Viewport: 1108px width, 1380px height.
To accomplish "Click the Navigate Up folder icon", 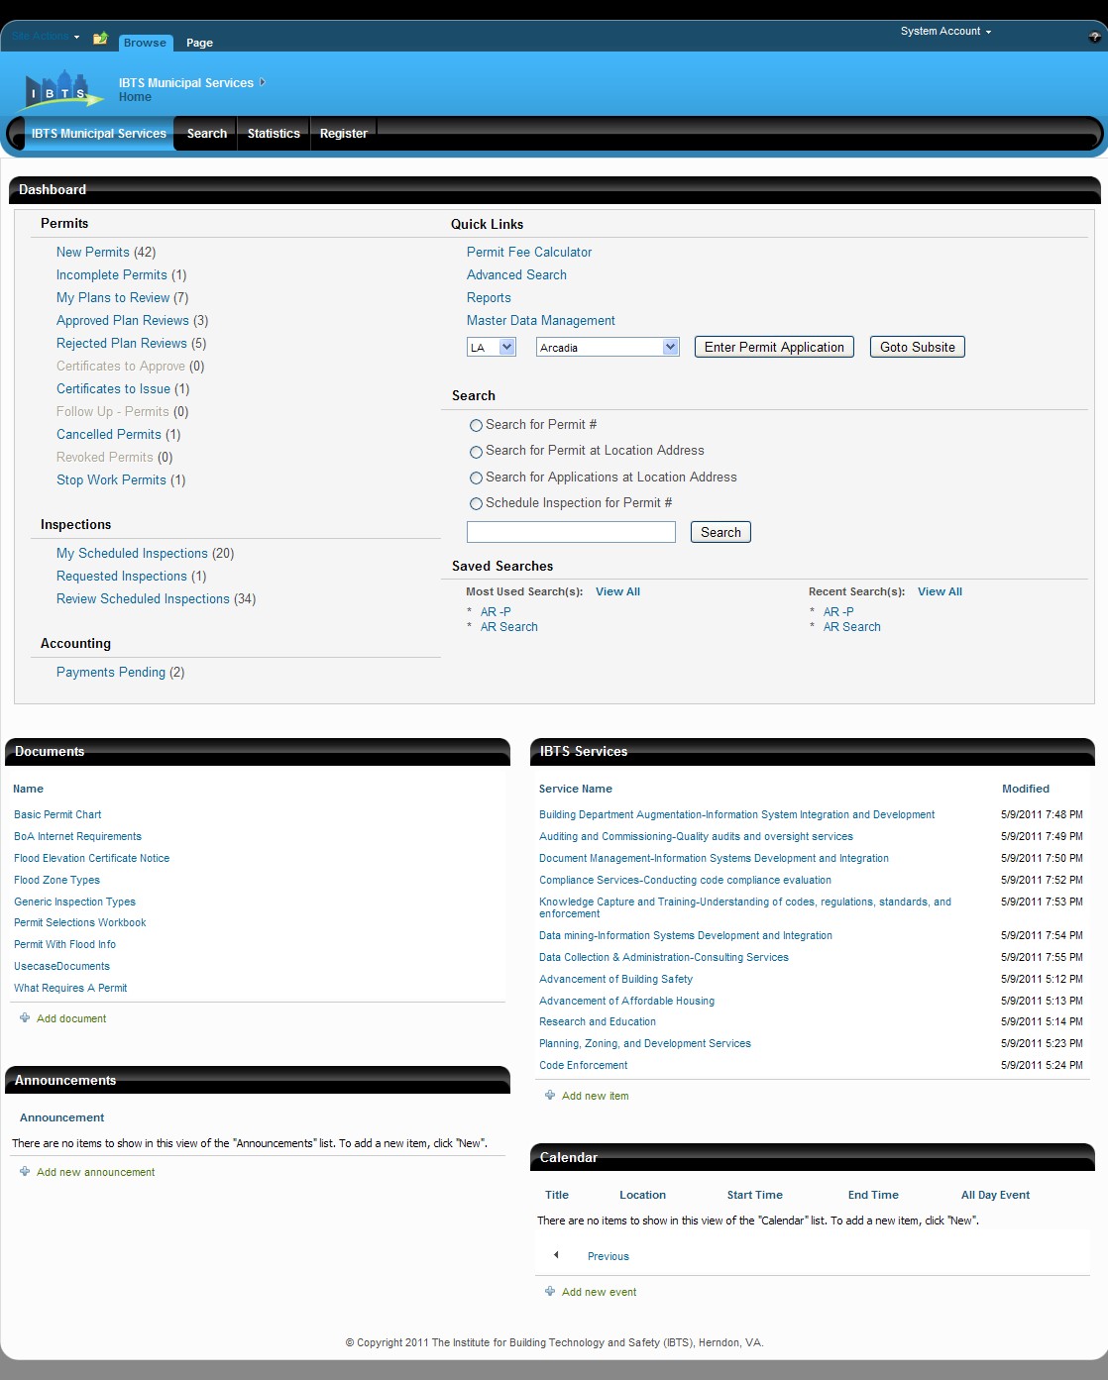I will pyautogui.click(x=100, y=39).
